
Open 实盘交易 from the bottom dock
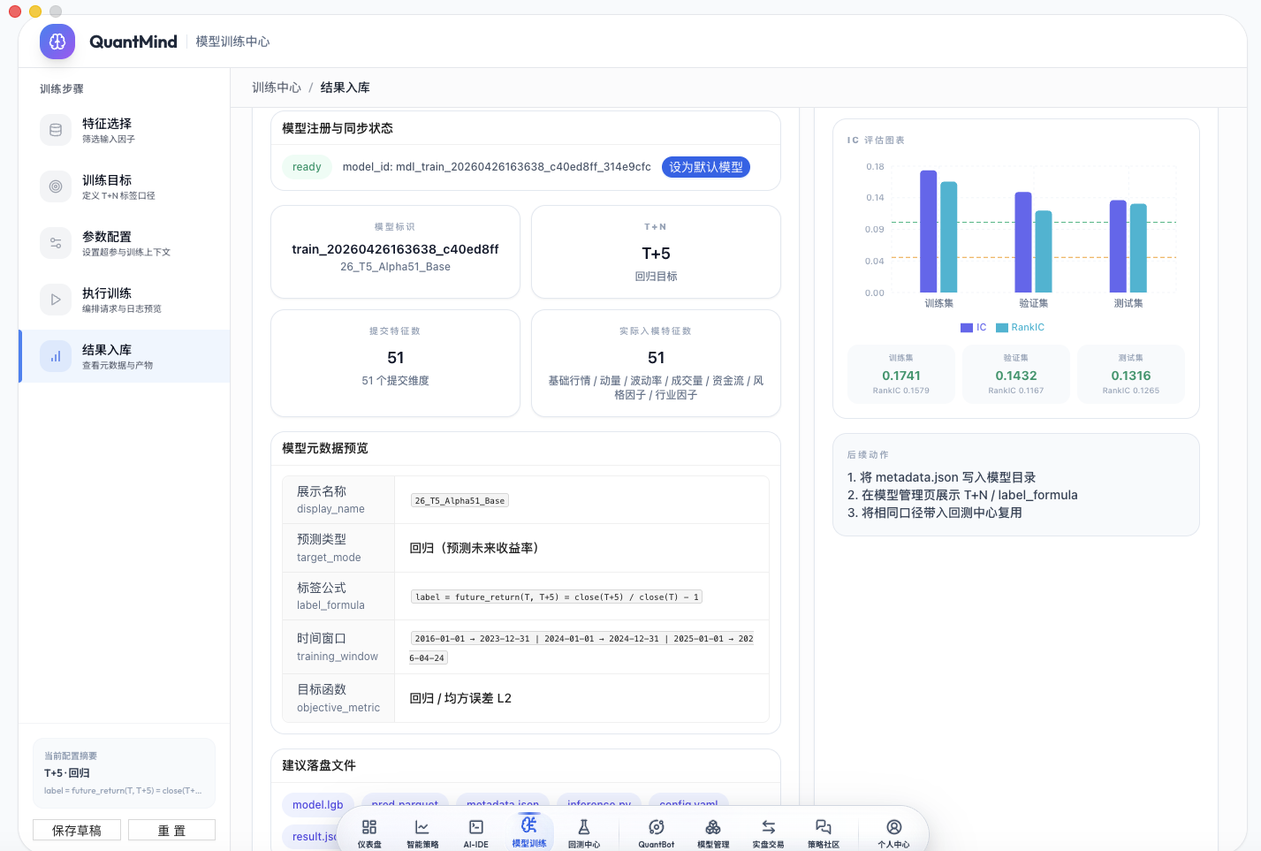click(769, 832)
